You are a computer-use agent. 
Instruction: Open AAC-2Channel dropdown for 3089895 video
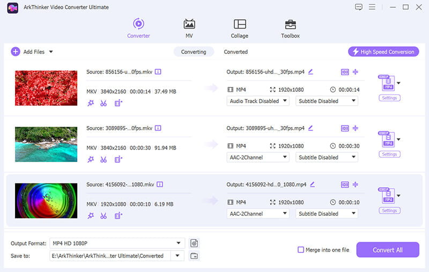click(258, 157)
